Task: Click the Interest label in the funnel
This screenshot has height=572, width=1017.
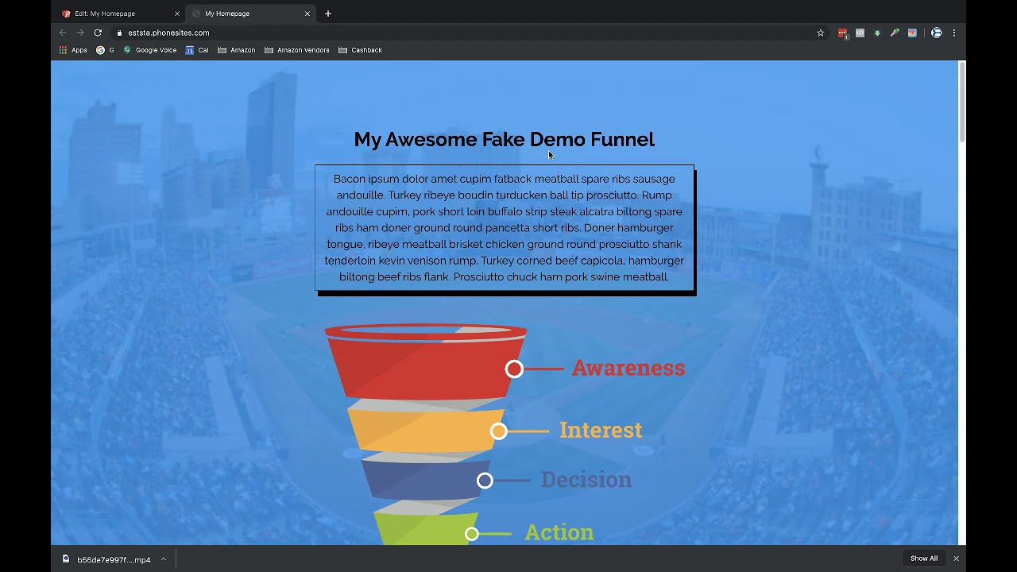Action: pyautogui.click(x=601, y=430)
